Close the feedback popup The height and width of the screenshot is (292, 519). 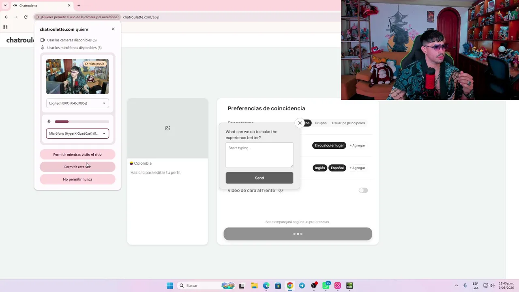pyautogui.click(x=300, y=123)
